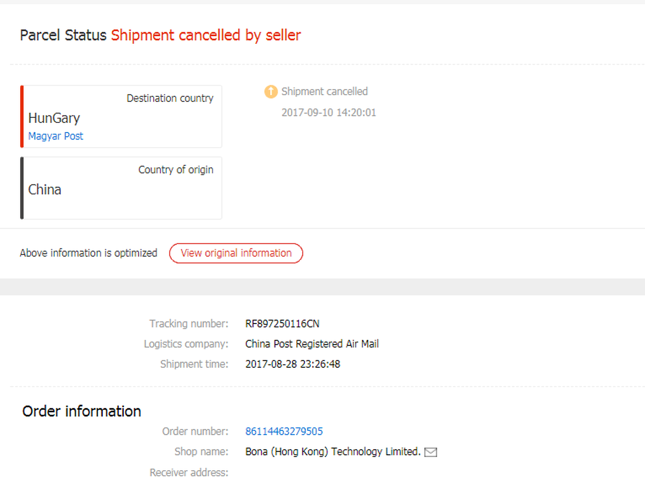Click the orange Shipment cancelled status icon
645x504 pixels.
click(x=271, y=92)
